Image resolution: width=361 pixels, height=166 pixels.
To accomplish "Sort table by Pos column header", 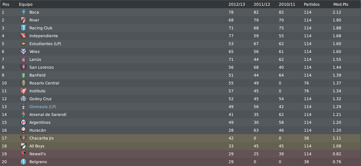I will pyautogui.click(x=6, y=4).
